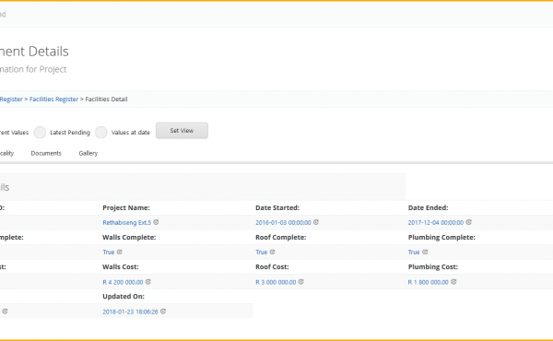553x341 pixels.
Task: Click the Plumbing Cost: label
Action: point(433,267)
